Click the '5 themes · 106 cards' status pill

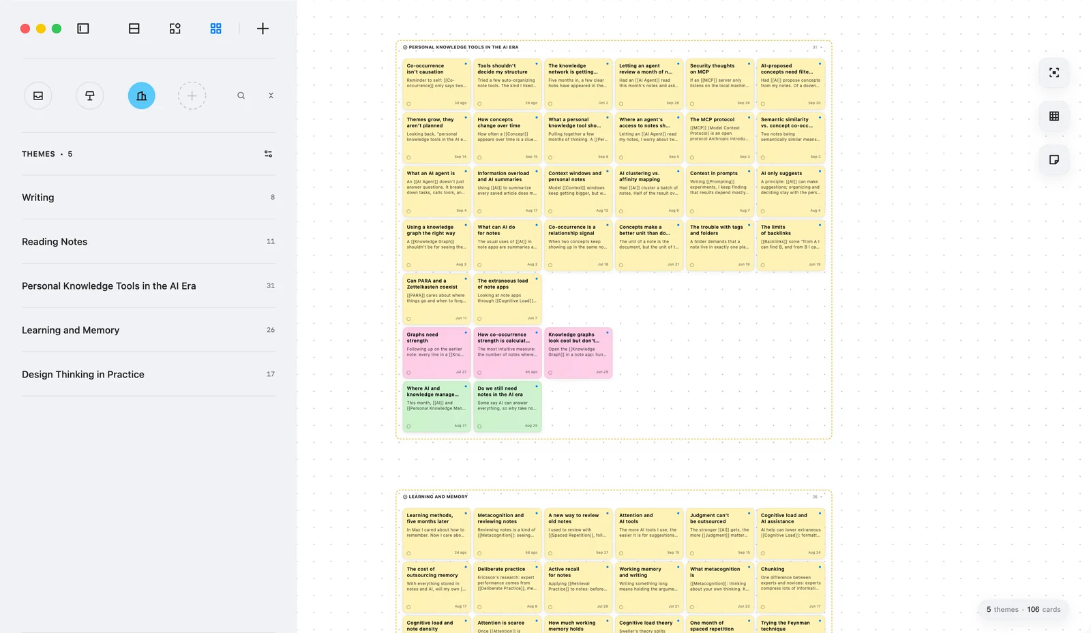pos(1023,610)
